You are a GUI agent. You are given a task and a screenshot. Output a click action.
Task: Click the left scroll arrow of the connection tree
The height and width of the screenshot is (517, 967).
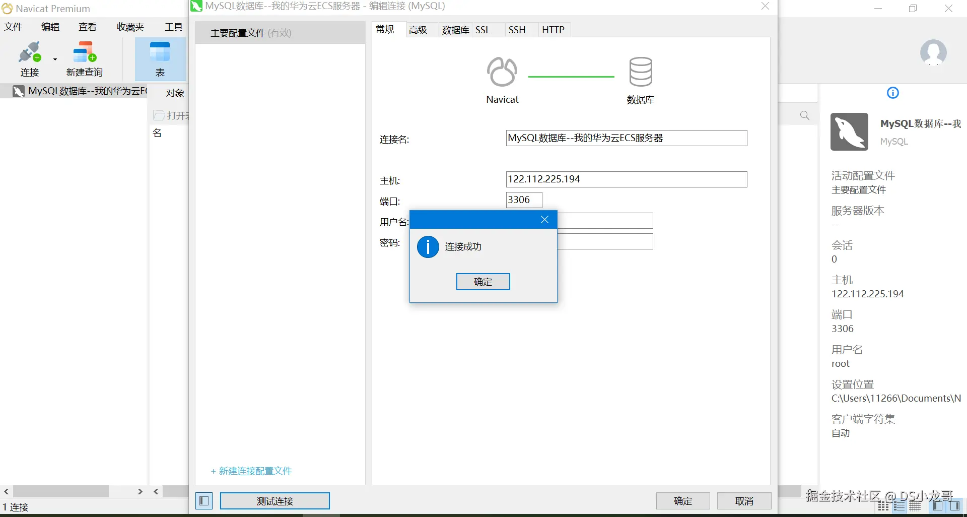point(6,491)
